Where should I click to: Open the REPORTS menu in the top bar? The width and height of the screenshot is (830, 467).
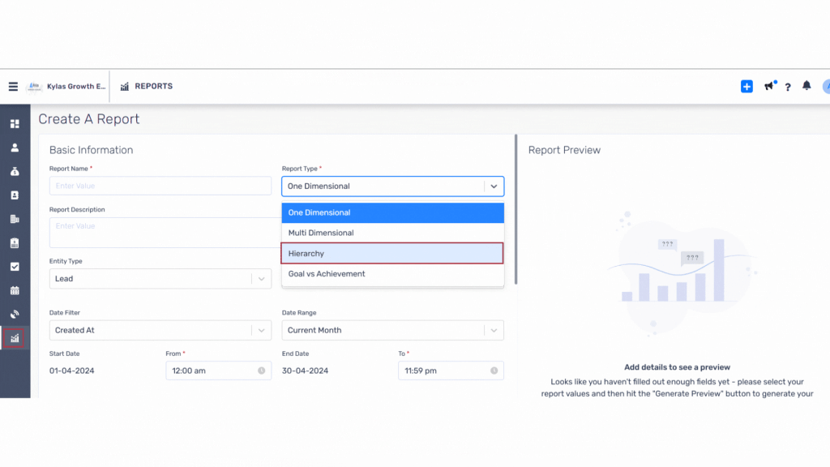pos(146,86)
